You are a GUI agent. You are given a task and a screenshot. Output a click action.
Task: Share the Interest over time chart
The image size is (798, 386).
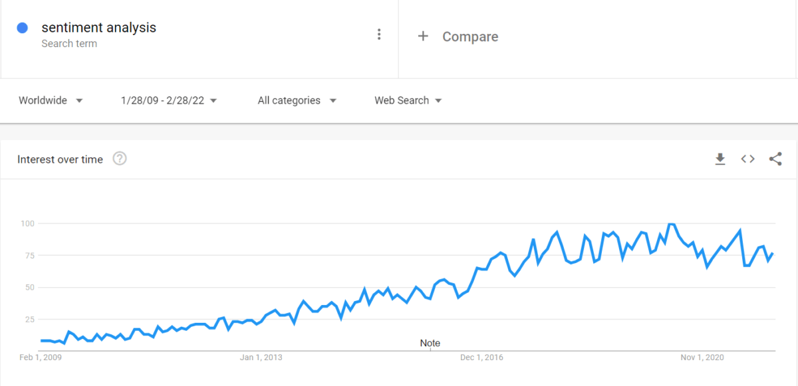[x=775, y=159]
